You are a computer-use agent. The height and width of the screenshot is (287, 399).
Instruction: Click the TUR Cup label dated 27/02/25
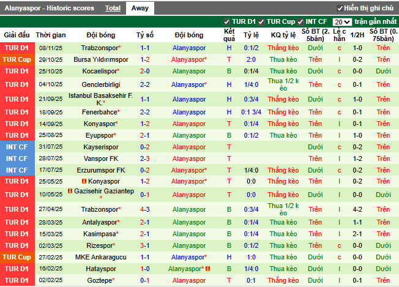coord(17,257)
